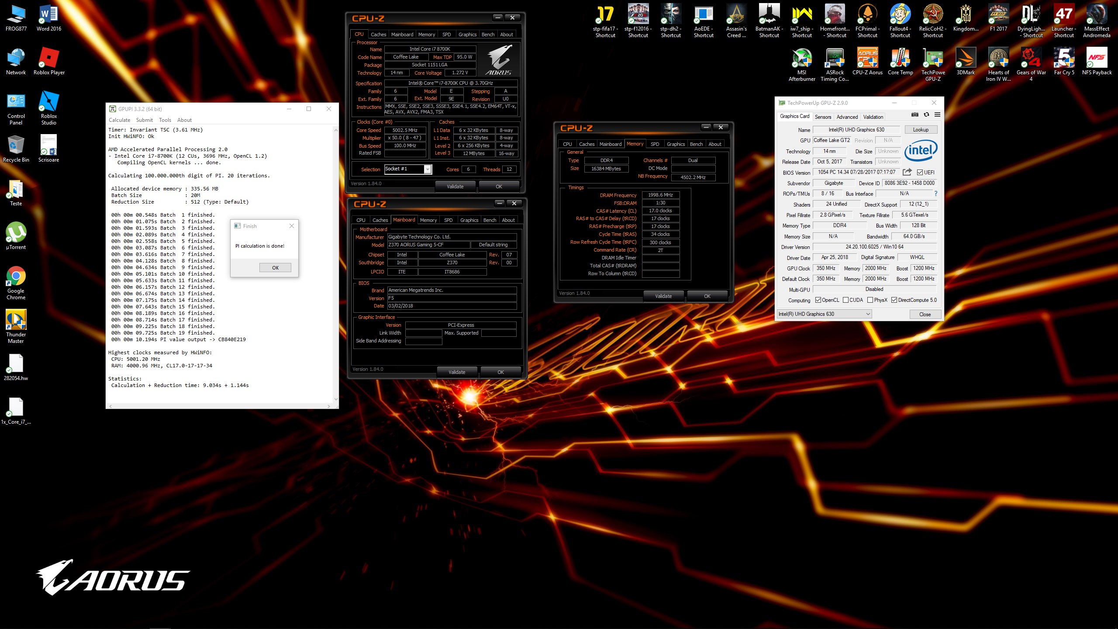
Task: Click GPU-Z BIOS export share icon
Action: coord(907,172)
